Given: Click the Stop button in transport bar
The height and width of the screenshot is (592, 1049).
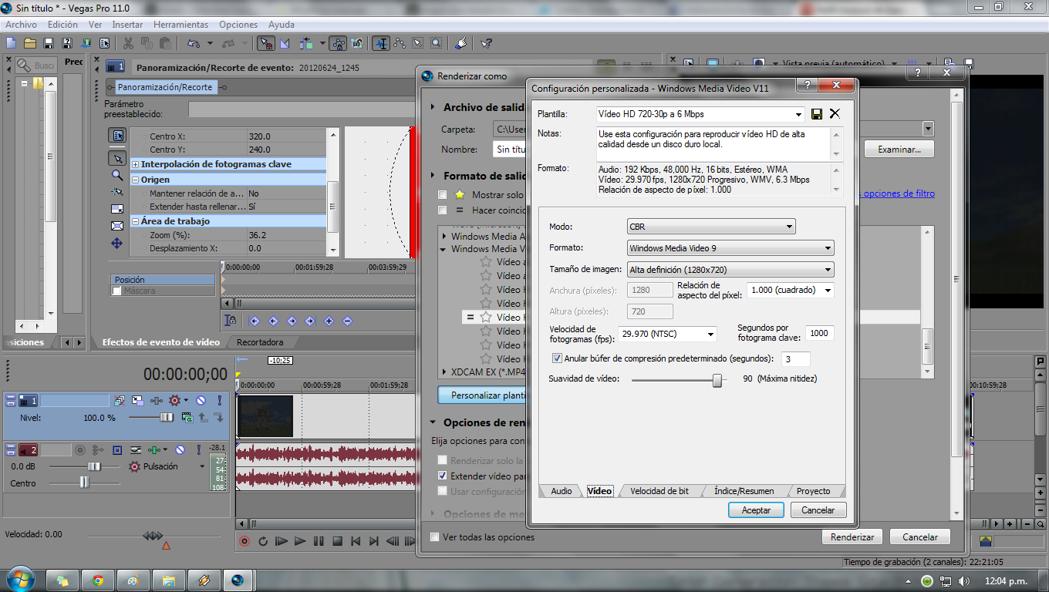Looking at the screenshot, I should coord(337,541).
